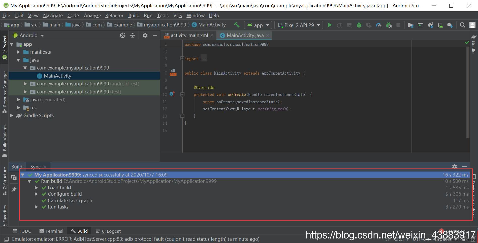Start debugging with the Debug bug icon

pos(359,25)
